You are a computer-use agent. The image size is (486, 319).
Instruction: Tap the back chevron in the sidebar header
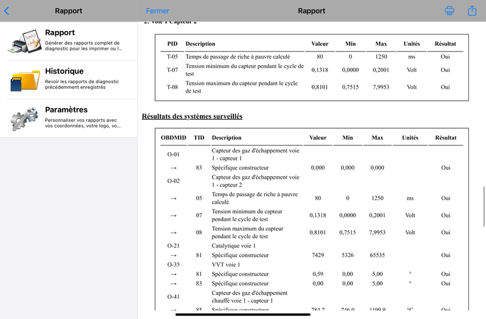[x=7, y=11]
